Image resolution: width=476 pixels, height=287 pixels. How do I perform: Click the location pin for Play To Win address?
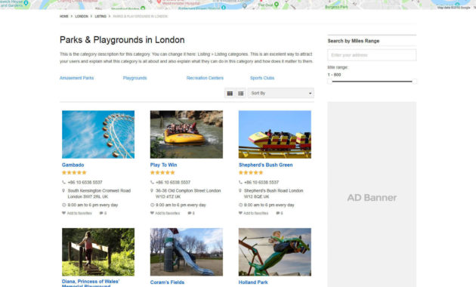click(152, 190)
